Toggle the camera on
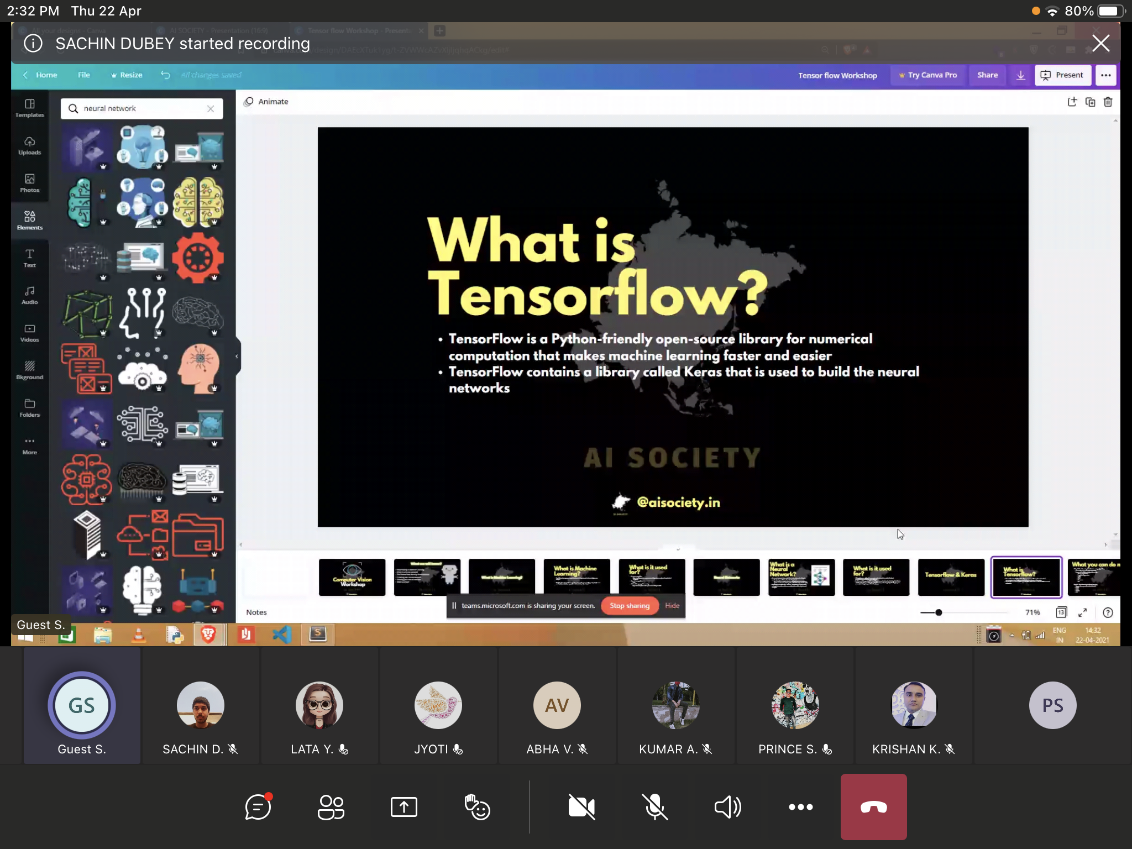Screen dimensions: 1132x849 [582, 807]
